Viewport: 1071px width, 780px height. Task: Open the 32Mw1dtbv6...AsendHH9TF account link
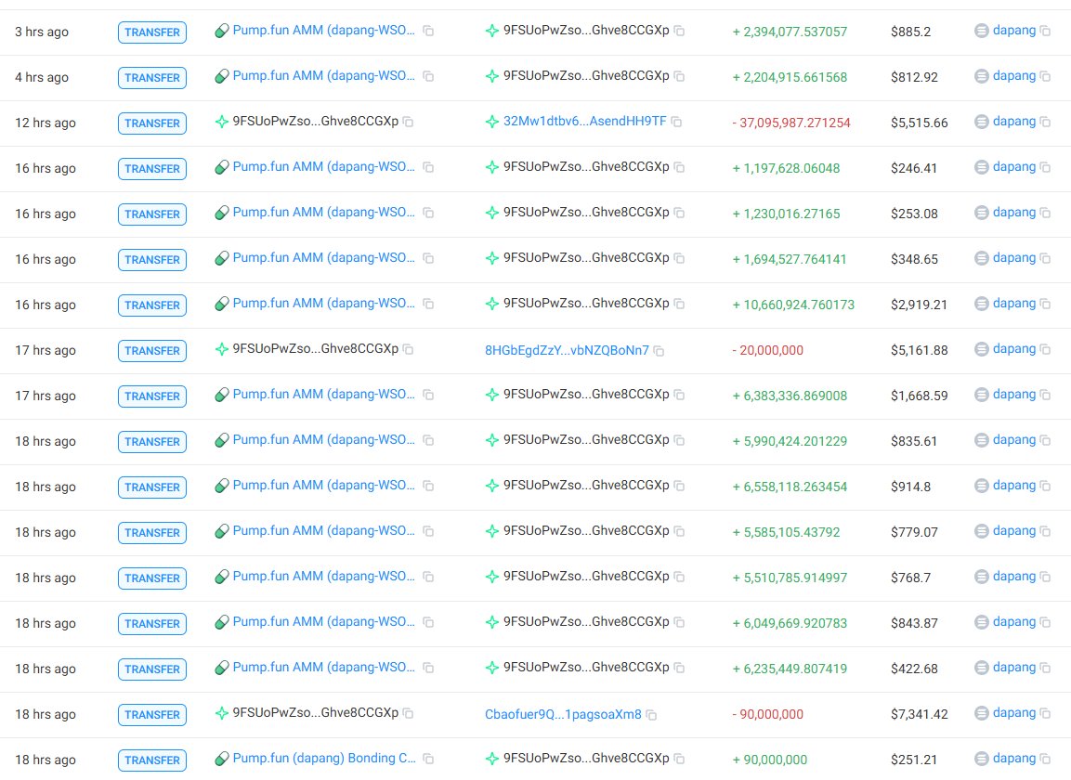584,122
